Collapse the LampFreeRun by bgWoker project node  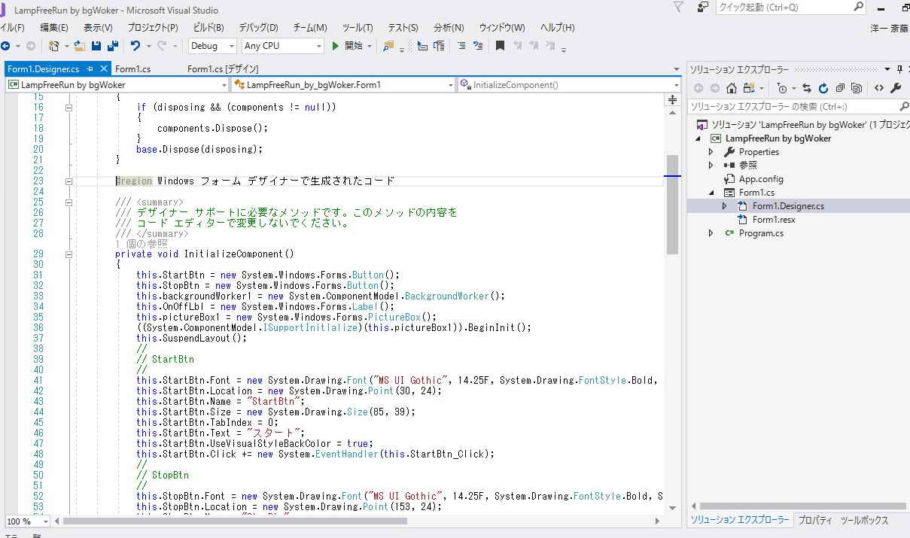pyautogui.click(x=697, y=138)
